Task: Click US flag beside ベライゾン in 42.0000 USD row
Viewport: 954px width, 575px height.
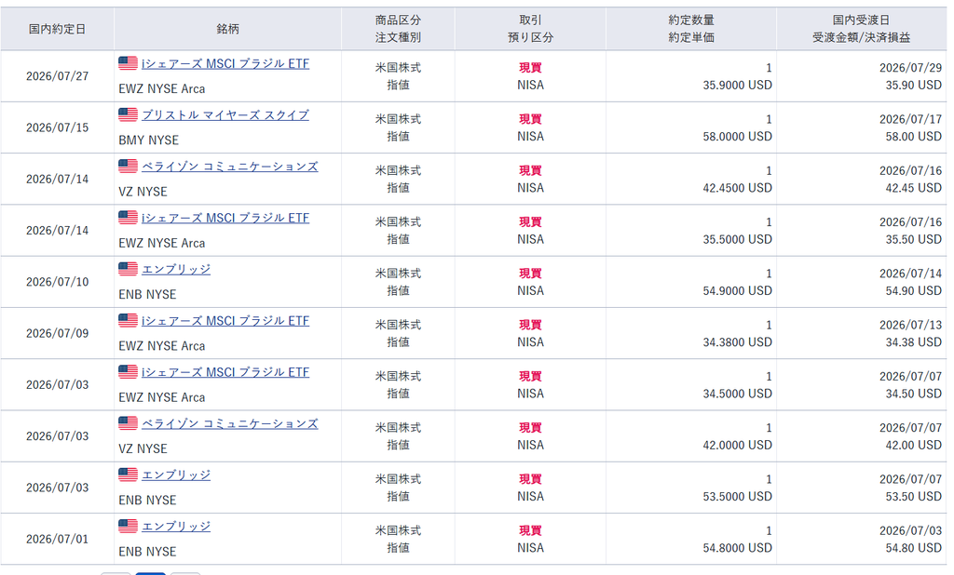Action: (x=128, y=423)
